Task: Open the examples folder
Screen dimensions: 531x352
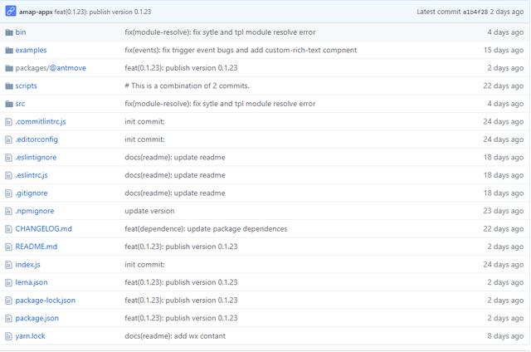Action: click(32, 50)
